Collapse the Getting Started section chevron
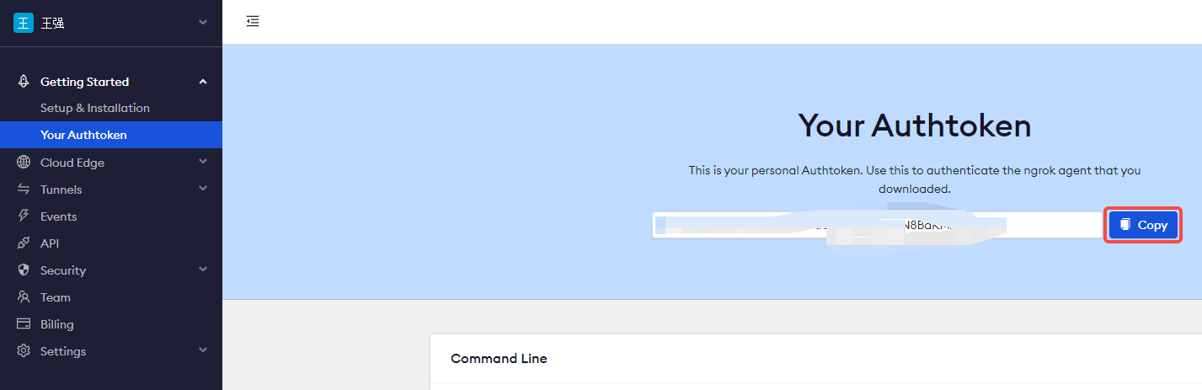 tap(202, 82)
